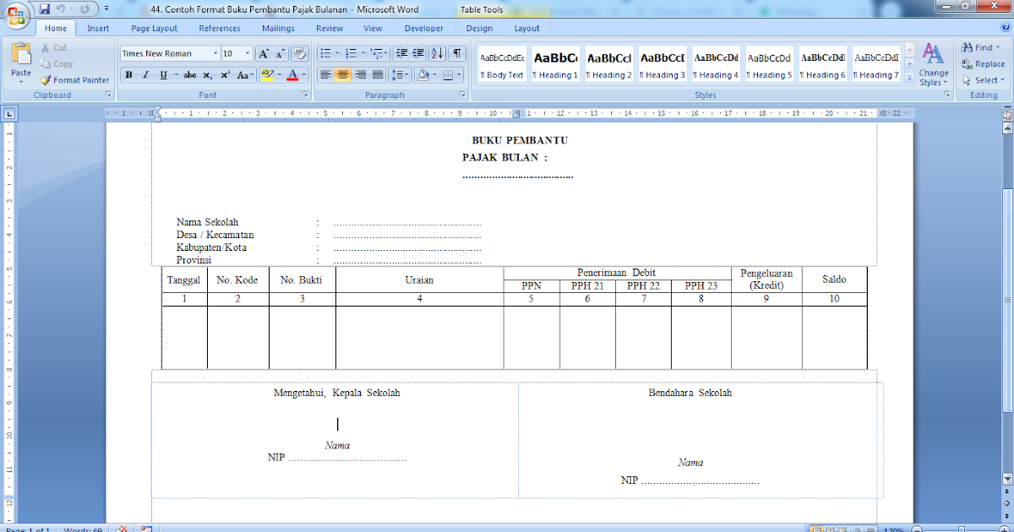This screenshot has height=532, width=1014.
Task: Toggle show paragraph marks
Action: (457, 53)
